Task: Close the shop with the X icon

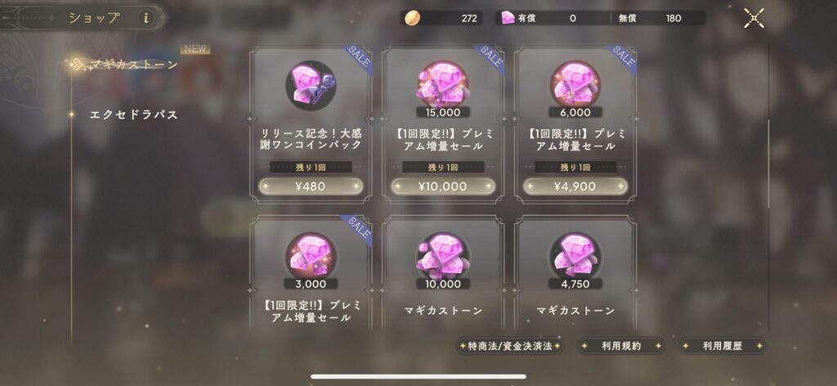Action: pyautogui.click(x=754, y=18)
